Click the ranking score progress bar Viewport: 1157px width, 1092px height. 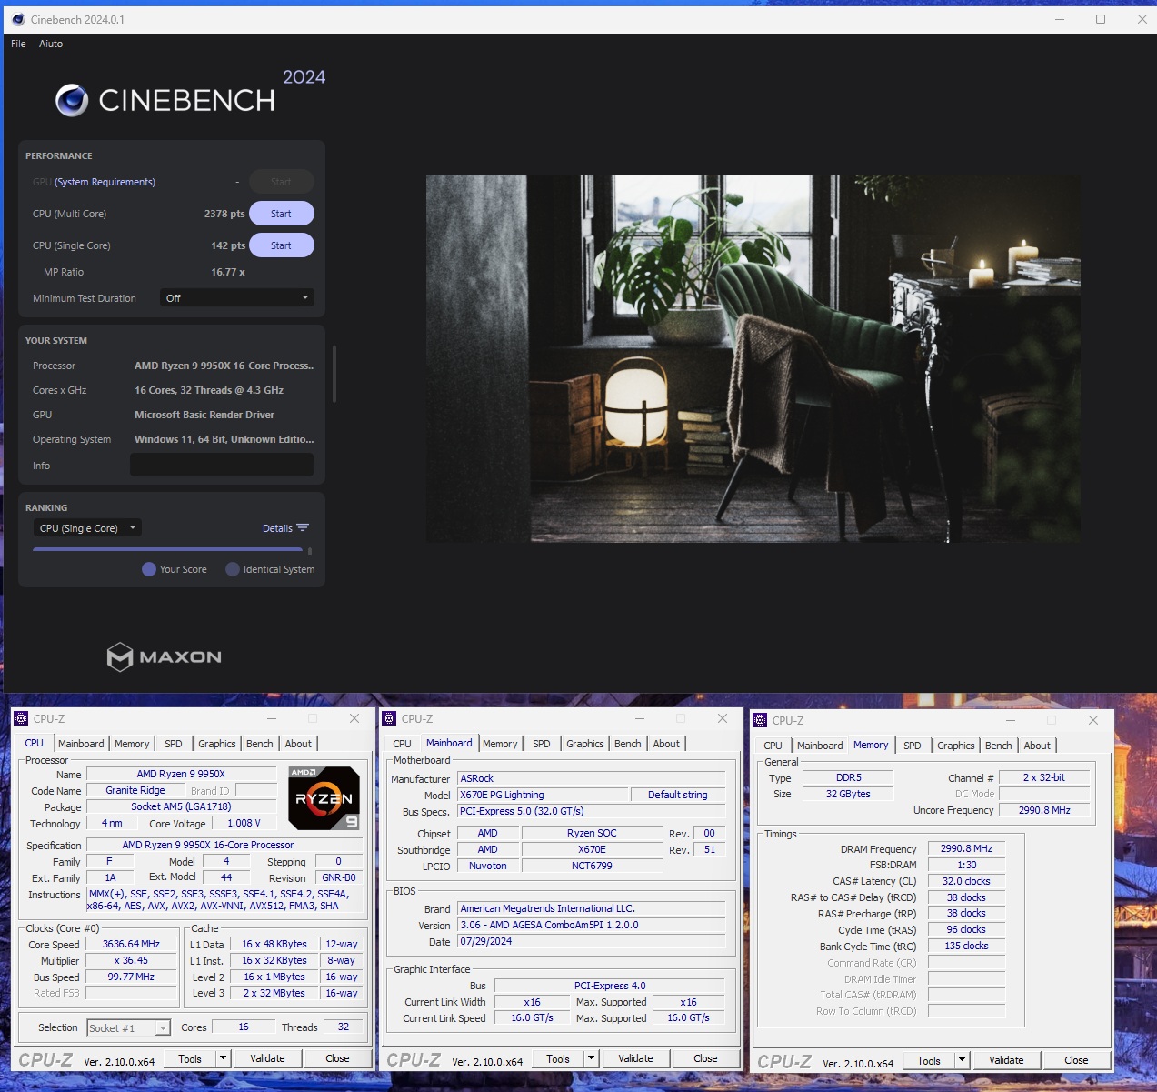pyautogui.click(x=168, y=549)
